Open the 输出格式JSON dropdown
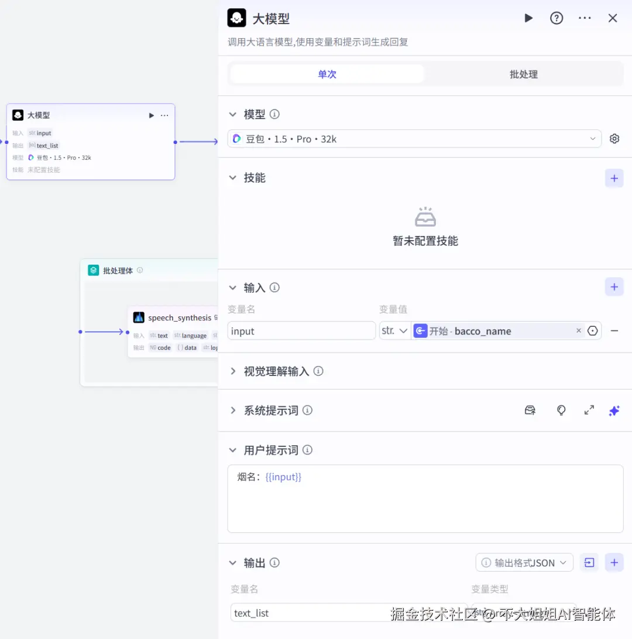 524,562
